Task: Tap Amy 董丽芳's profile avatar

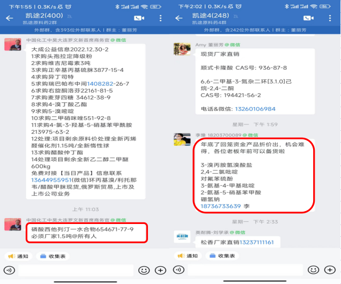Action: (182, 49)
